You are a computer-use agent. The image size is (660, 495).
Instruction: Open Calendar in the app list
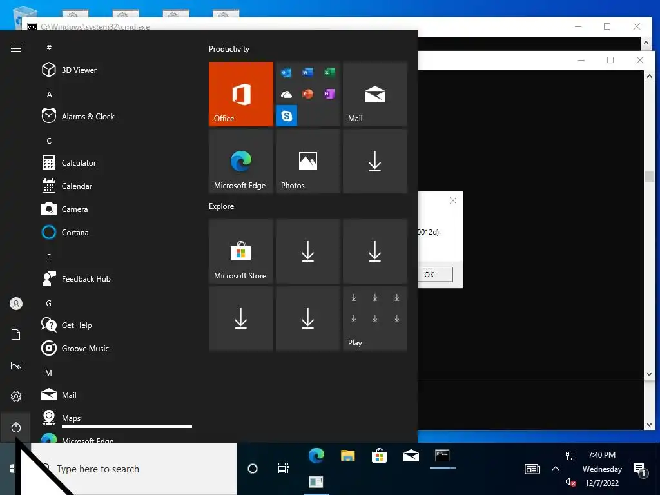pyautogui.click(x=116, y=186)
